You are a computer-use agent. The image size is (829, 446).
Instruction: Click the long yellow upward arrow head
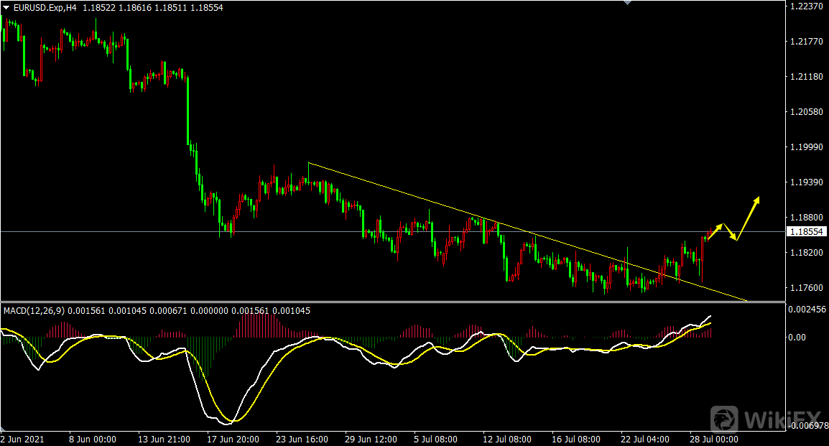pyautogui.click(x=756, y=200)
